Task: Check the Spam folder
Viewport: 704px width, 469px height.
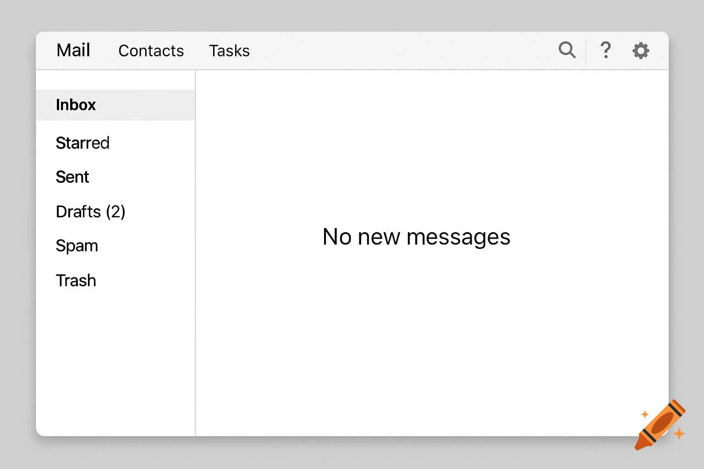Action: coord(77,246)
